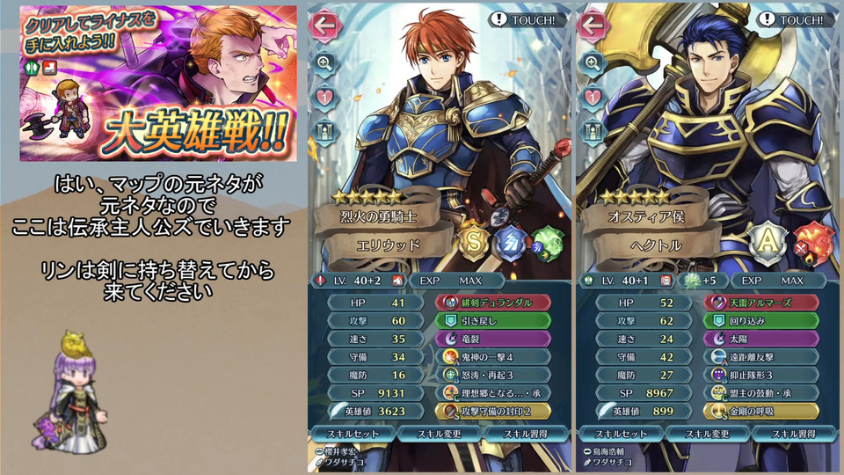Click スキル習得 button under Hector
This screenshot has width=844, height=475.
pyautogui.click(x=794, y=434)
